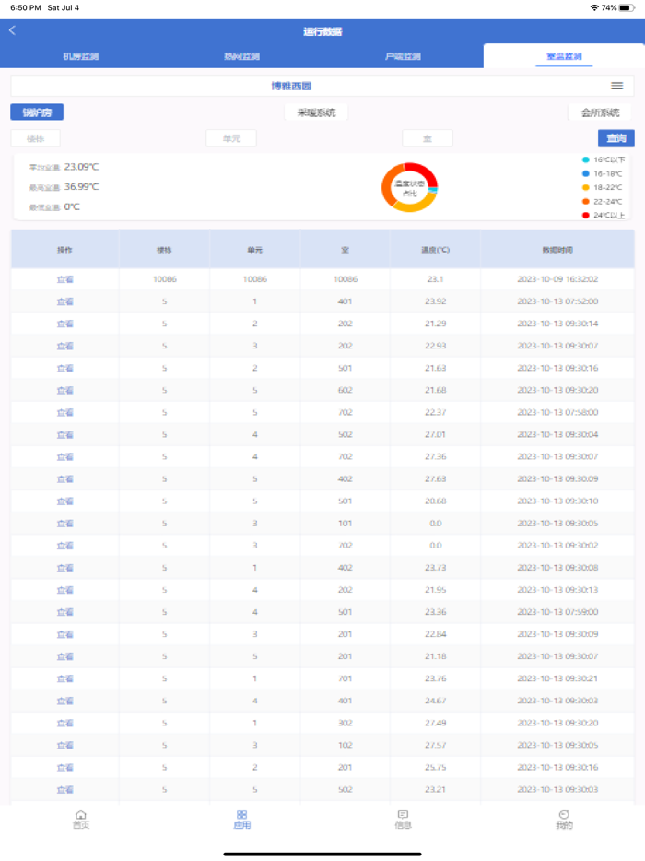Click timestamp 2023-10-13 07:59:00
The height and width of the screenshot is (861, 645).
pyautogui.click(x=557, y=612)
